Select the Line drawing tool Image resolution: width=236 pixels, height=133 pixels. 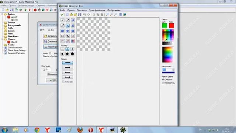67,25
